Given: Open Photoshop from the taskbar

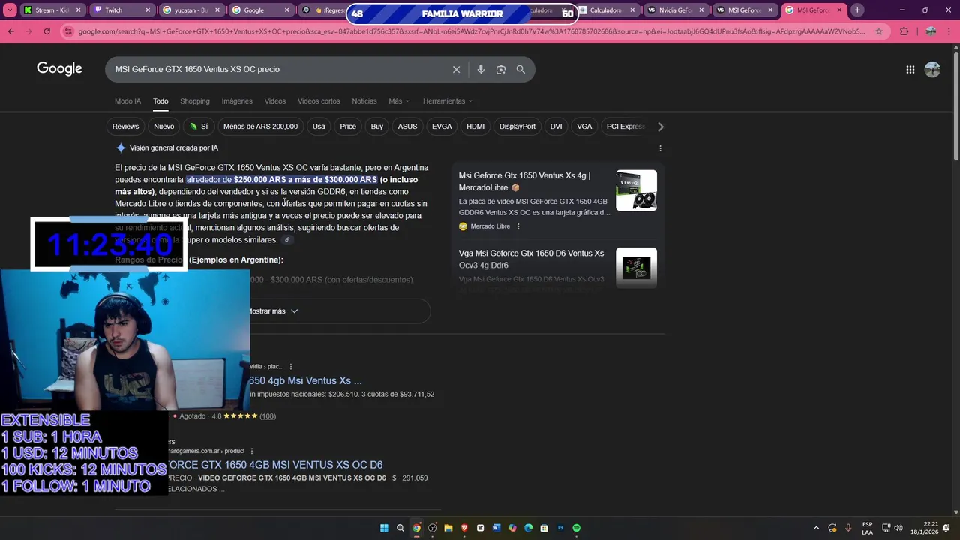Looking at the screenshot, I should point(560,528).
